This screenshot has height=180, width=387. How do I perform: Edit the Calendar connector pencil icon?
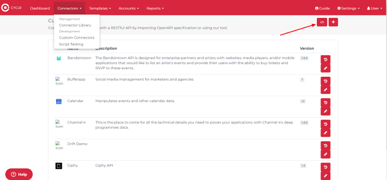click(325, 111)
